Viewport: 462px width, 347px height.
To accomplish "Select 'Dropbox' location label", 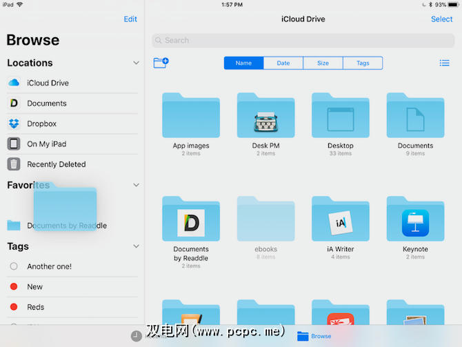I will pos(41,123).
